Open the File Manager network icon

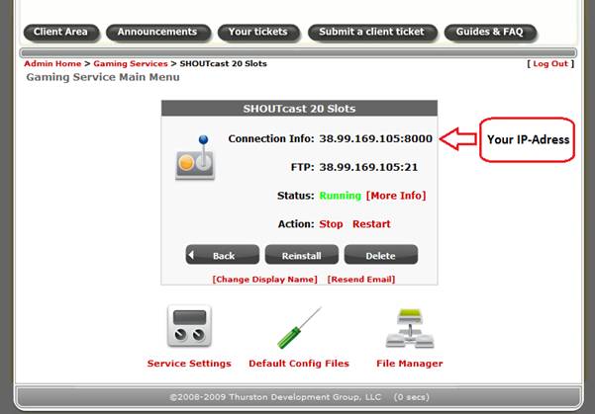(410, 328)
